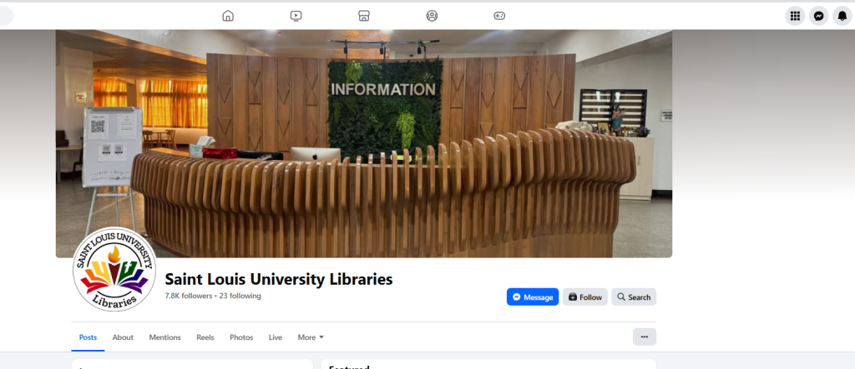Viewport: 855px width, 369px height.
Task: Open the Groups icon in top bar
Action: [432, 16]
